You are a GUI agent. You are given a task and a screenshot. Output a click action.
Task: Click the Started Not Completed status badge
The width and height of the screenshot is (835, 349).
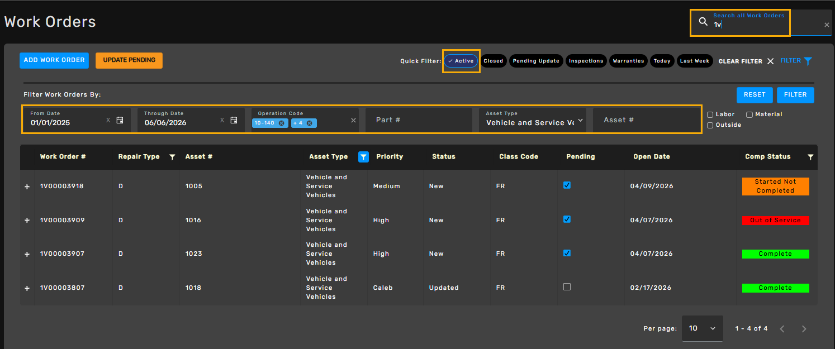click(x=775, y=186)
